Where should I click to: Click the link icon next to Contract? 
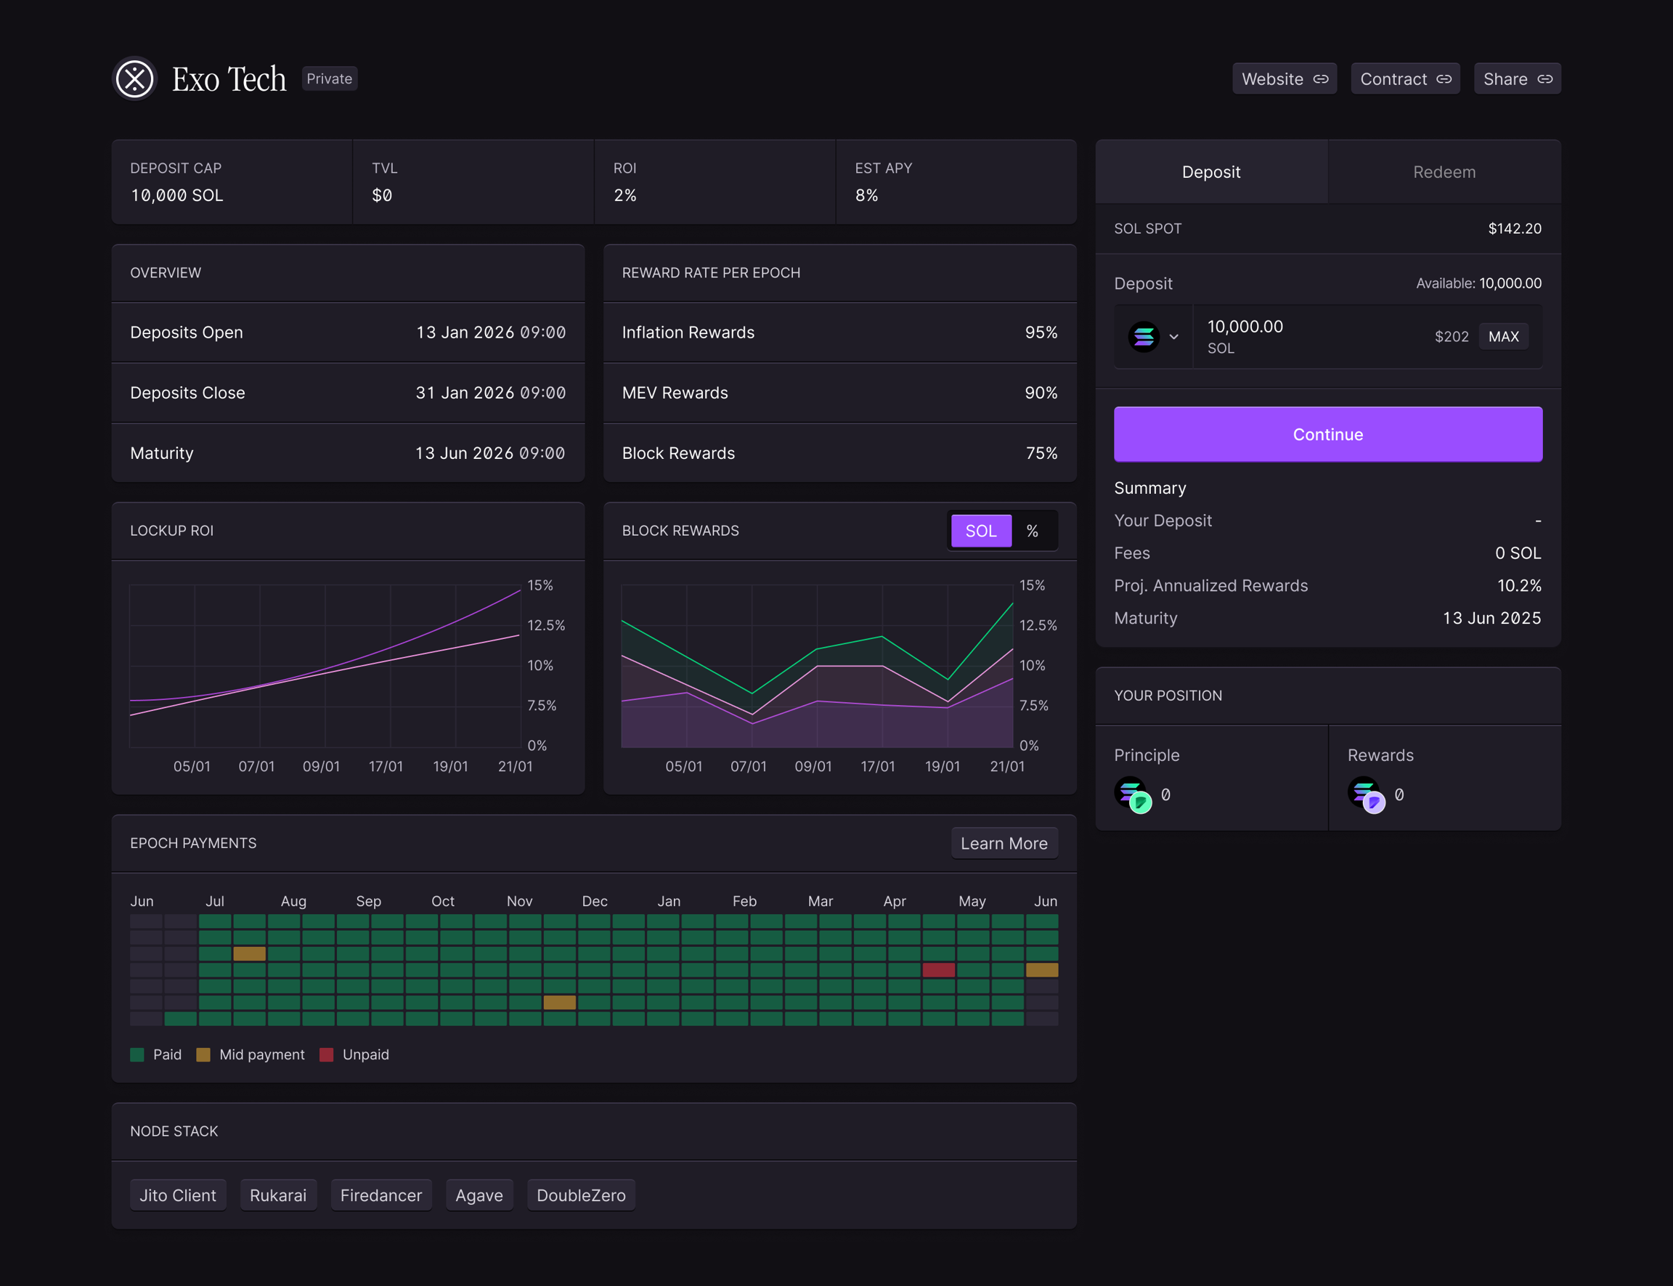click(x=1444, y=79)
